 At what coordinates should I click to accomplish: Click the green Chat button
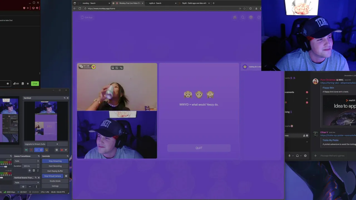pyautogui.click(x=35, y=83)
